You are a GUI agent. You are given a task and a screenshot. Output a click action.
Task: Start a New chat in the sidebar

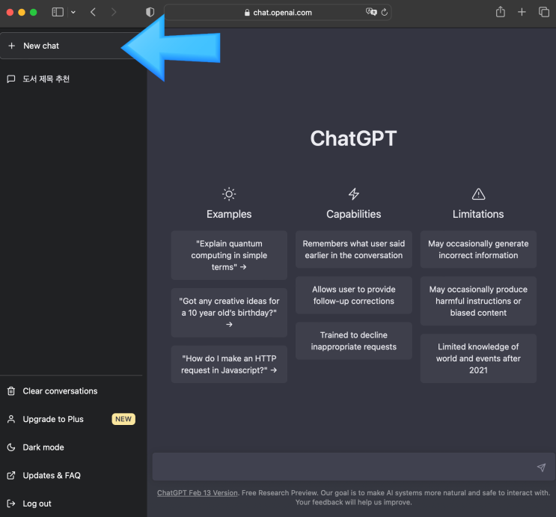tap(71, 46)
